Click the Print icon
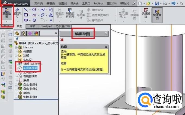Image resolution: width=185 pixels, height=115 pixels. [x=165, y=4]
